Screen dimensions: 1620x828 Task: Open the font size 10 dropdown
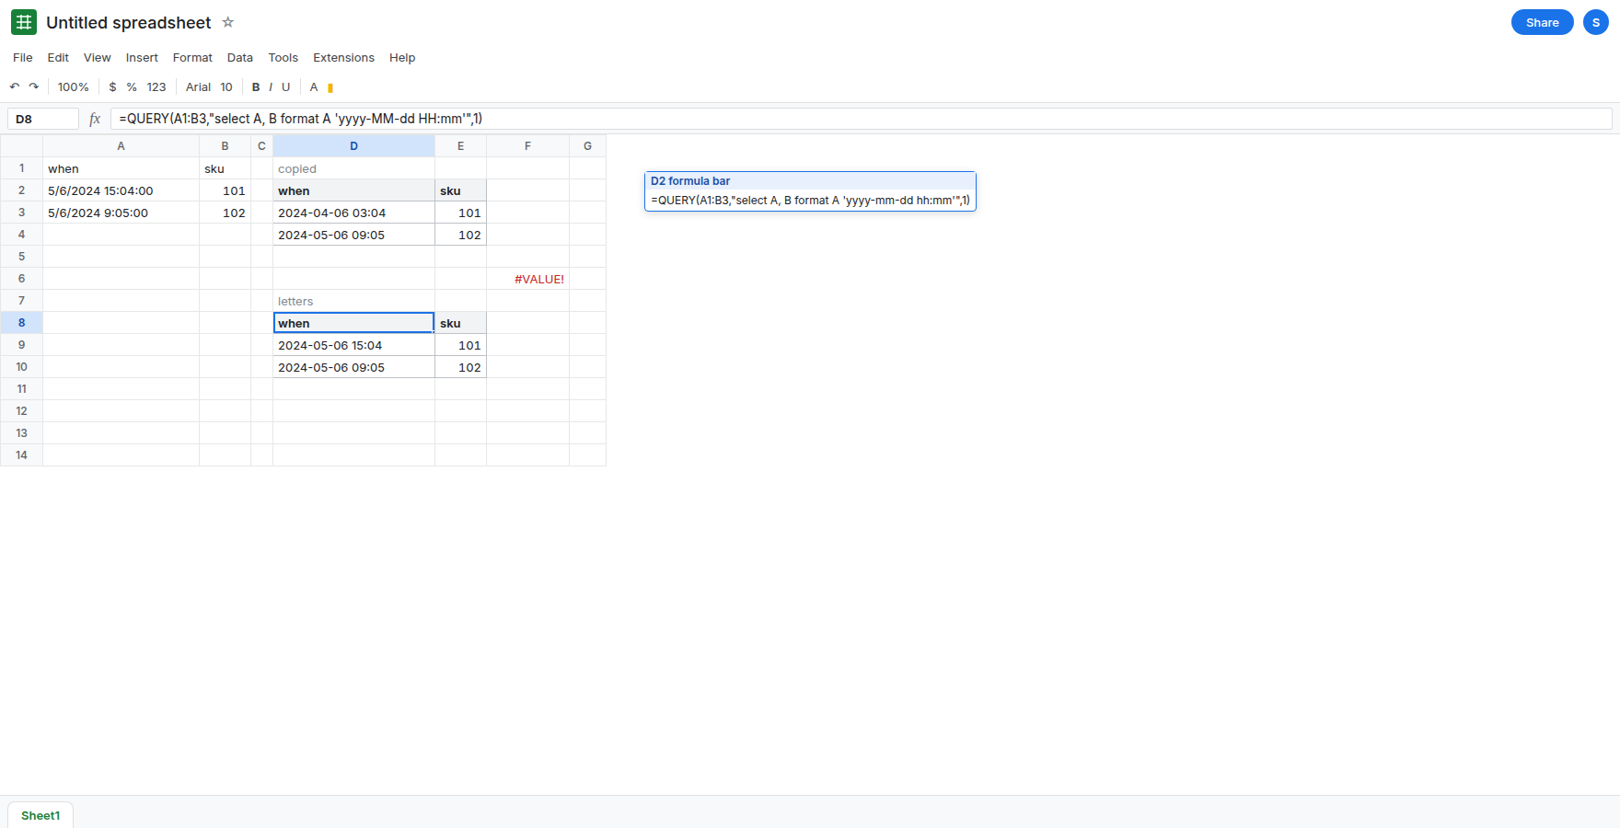[226, 86]
